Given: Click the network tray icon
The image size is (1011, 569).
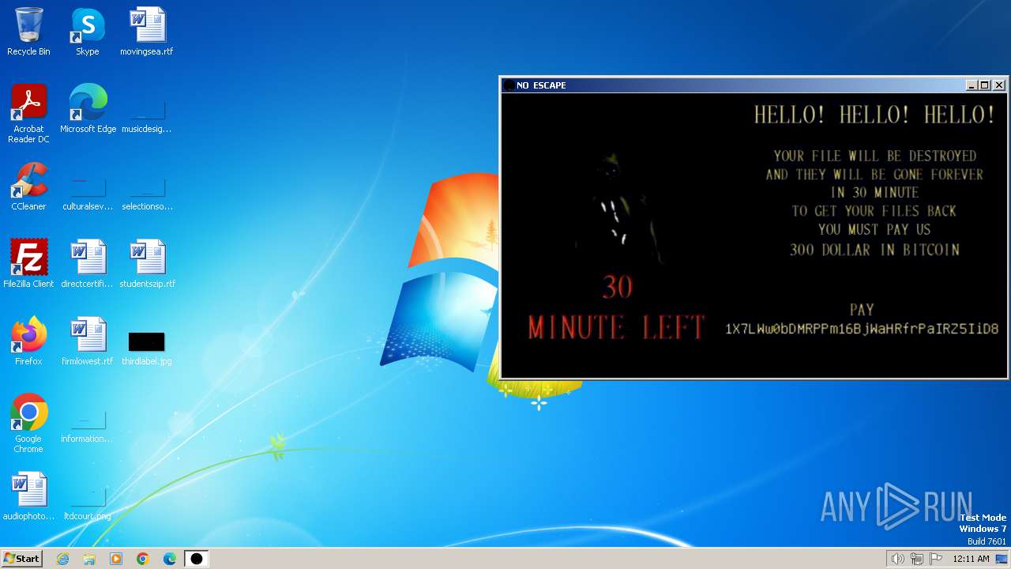Looking at the screenshot, I should point(917,559).
